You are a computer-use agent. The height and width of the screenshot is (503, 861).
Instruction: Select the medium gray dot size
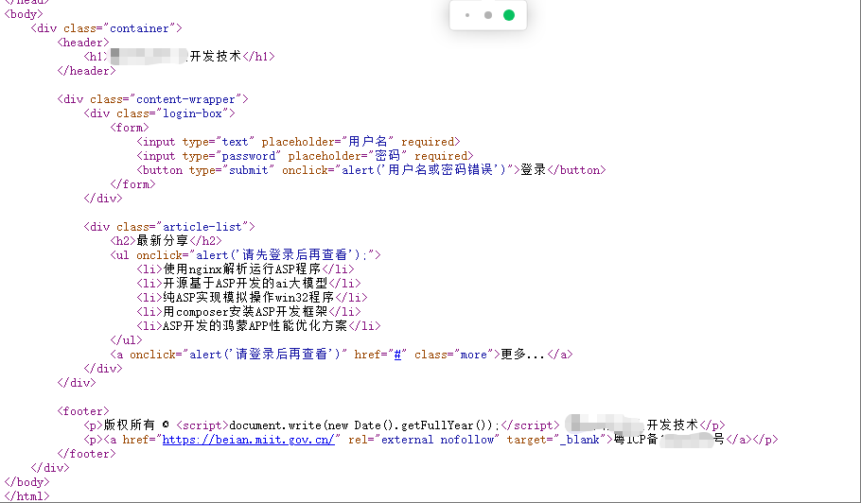pos(487,15)
